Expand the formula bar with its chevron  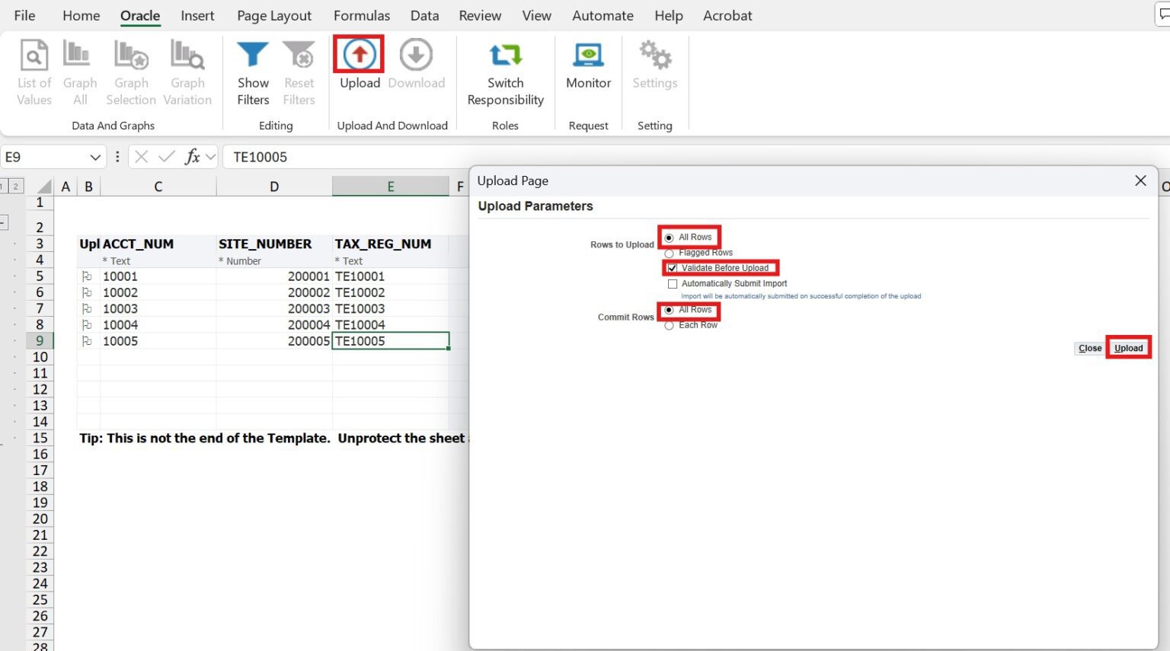click(x=212, y=157)
